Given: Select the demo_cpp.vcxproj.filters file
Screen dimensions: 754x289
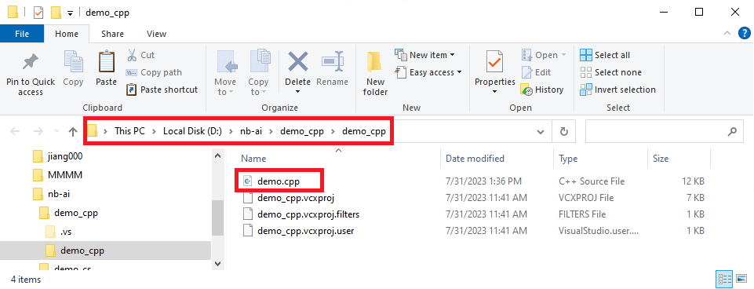Looking at the screenshot, I should pyautogui.click(x=308, y=214).
